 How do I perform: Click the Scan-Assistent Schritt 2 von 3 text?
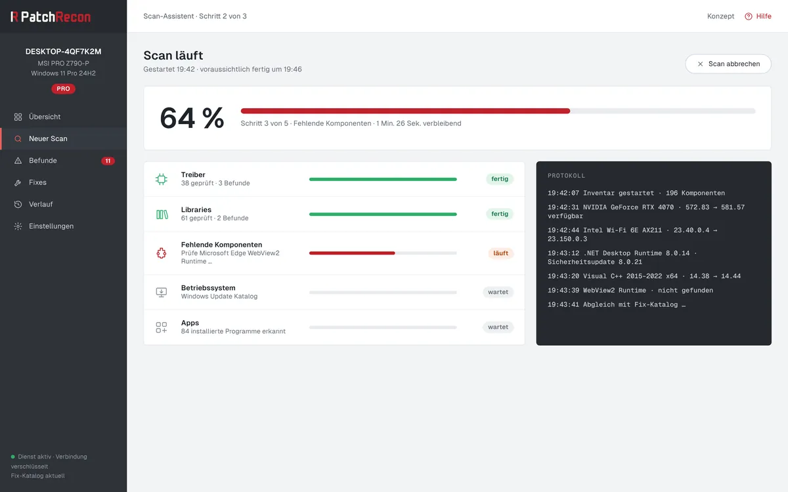[x=195, y=16]
